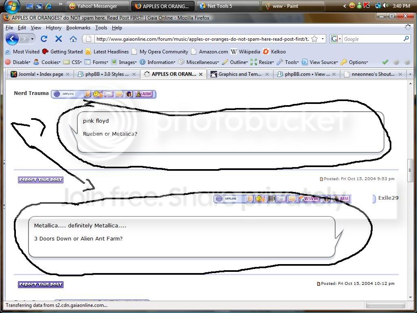The height and width of the screenshot is (313, 417).
Task: Click the bookmark star in address bar
Action: tap(314, 39)
